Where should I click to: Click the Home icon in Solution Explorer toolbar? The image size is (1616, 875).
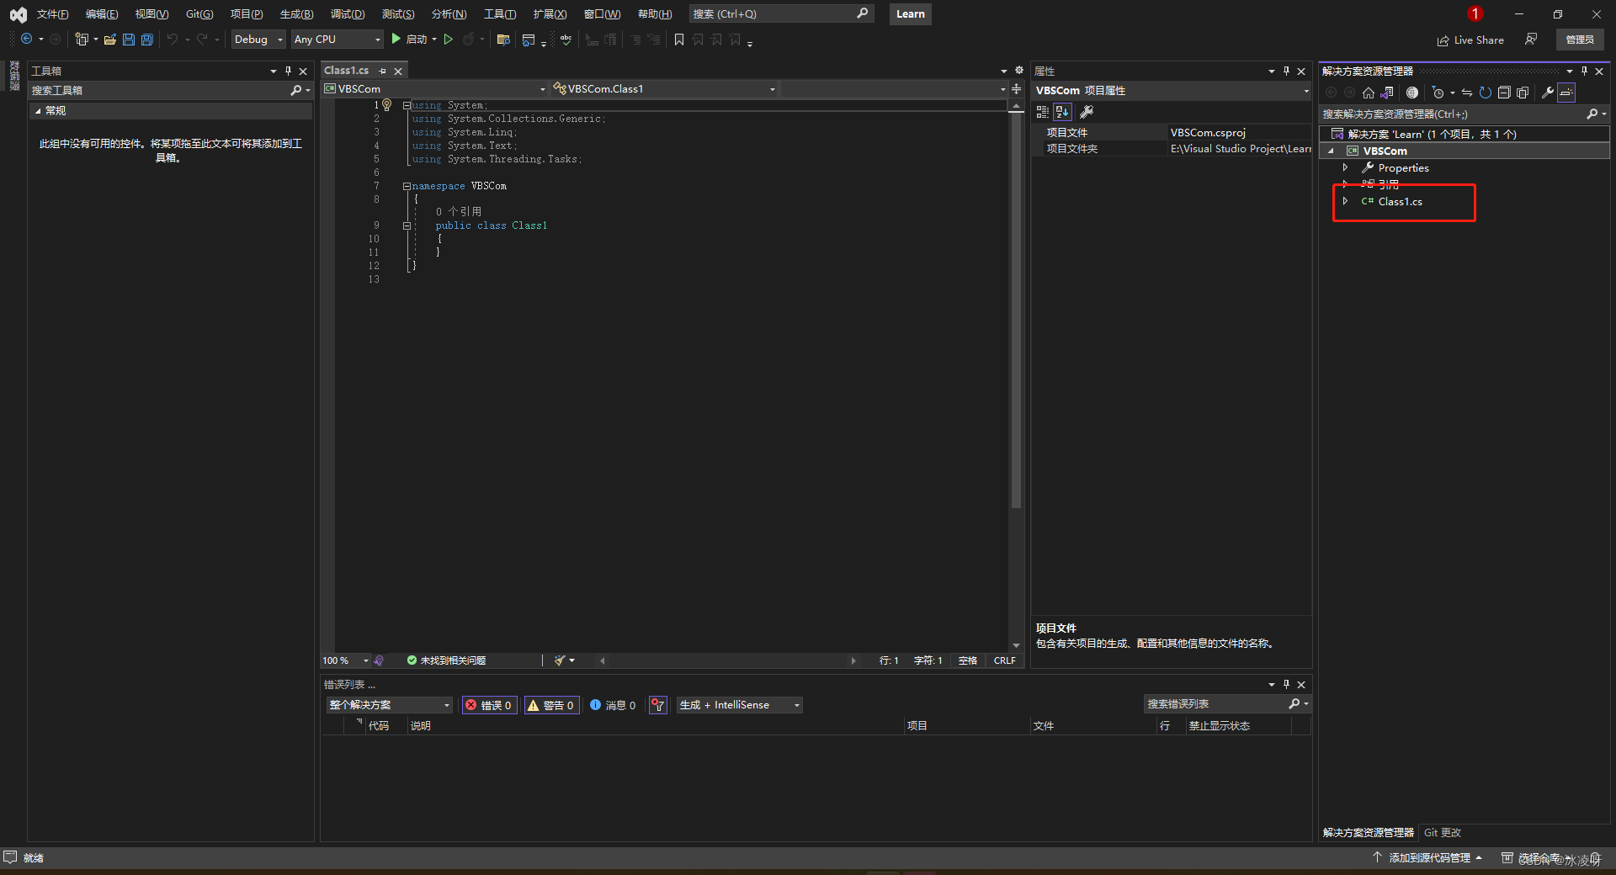1368,93
